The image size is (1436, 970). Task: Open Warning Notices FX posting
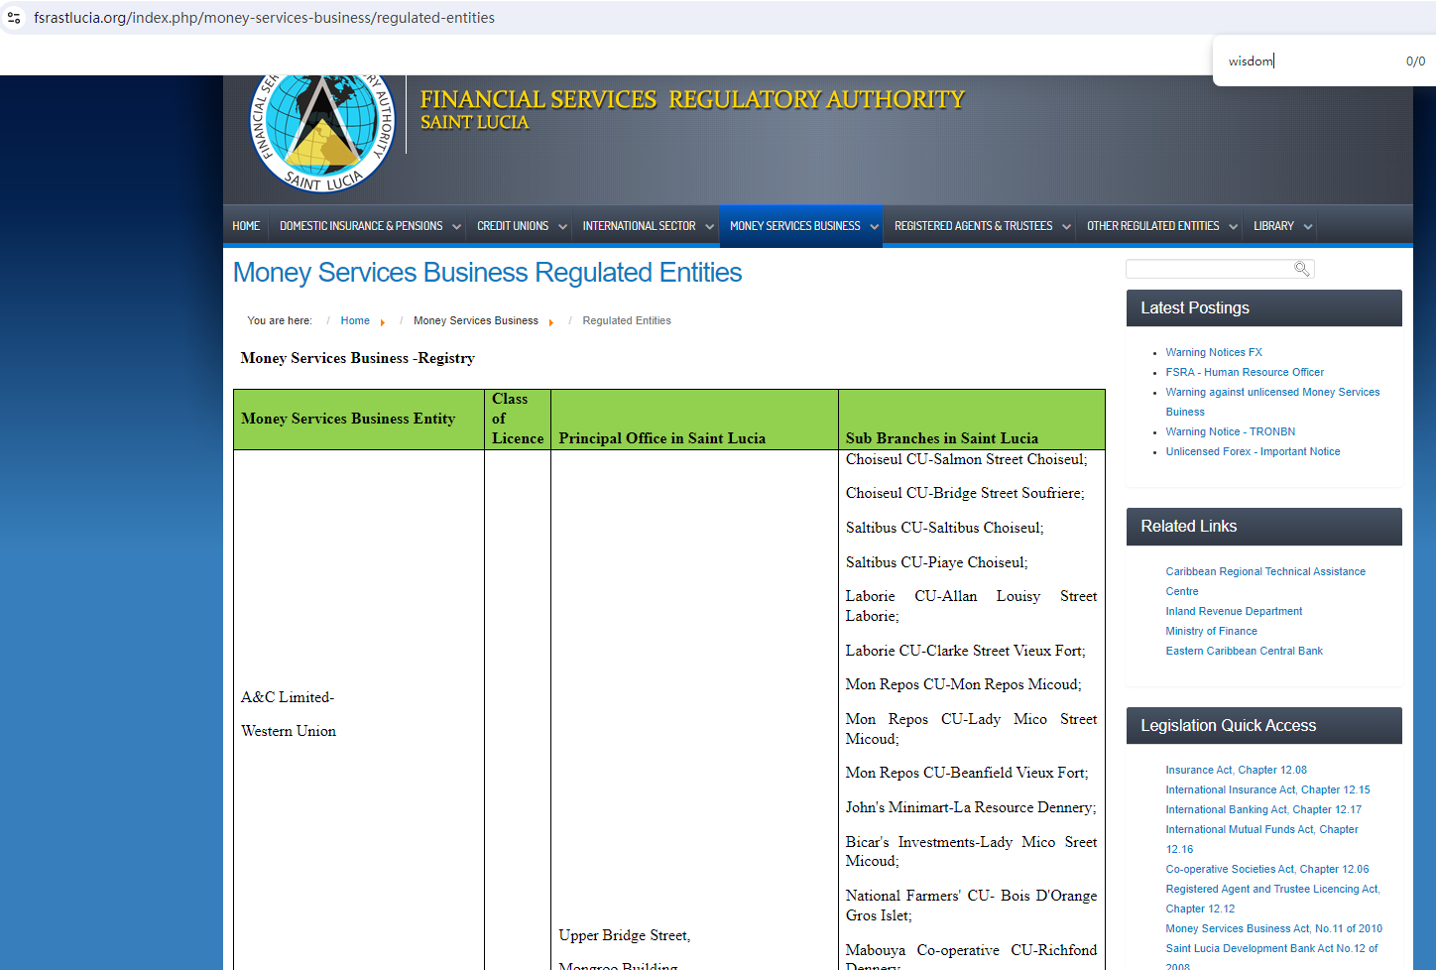[x=1214, y=352]
